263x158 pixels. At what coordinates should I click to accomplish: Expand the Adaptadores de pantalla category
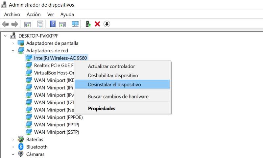13,43
